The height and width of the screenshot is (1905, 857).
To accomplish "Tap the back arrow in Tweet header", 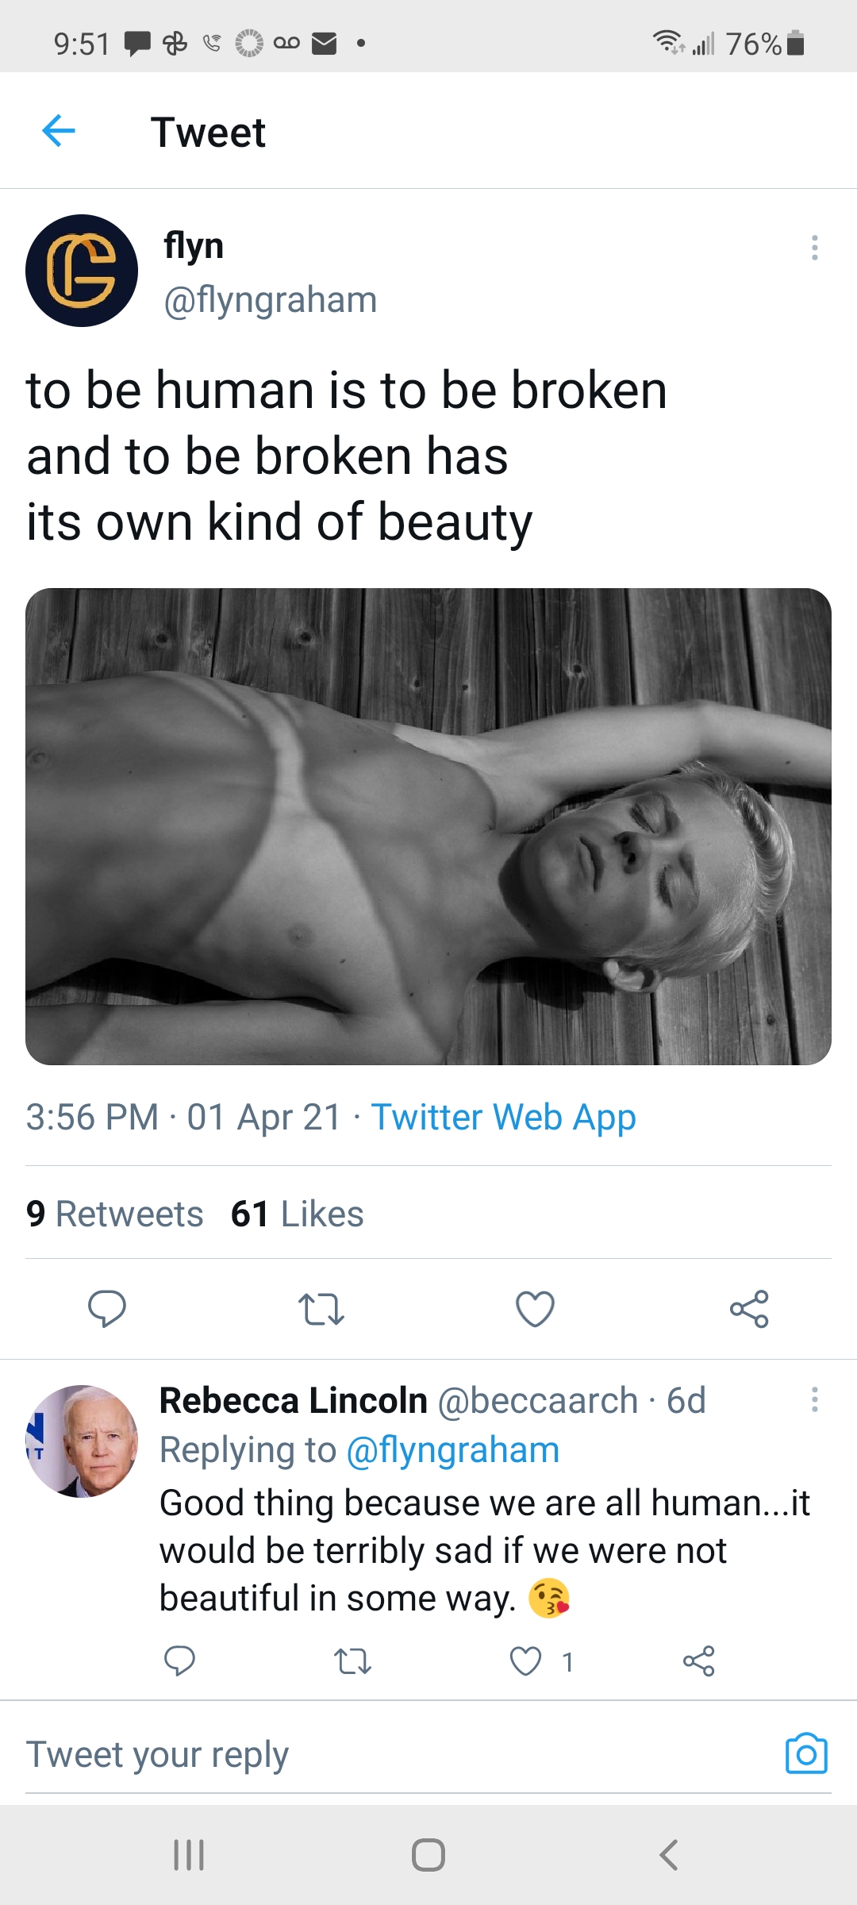I will [59, 131].
